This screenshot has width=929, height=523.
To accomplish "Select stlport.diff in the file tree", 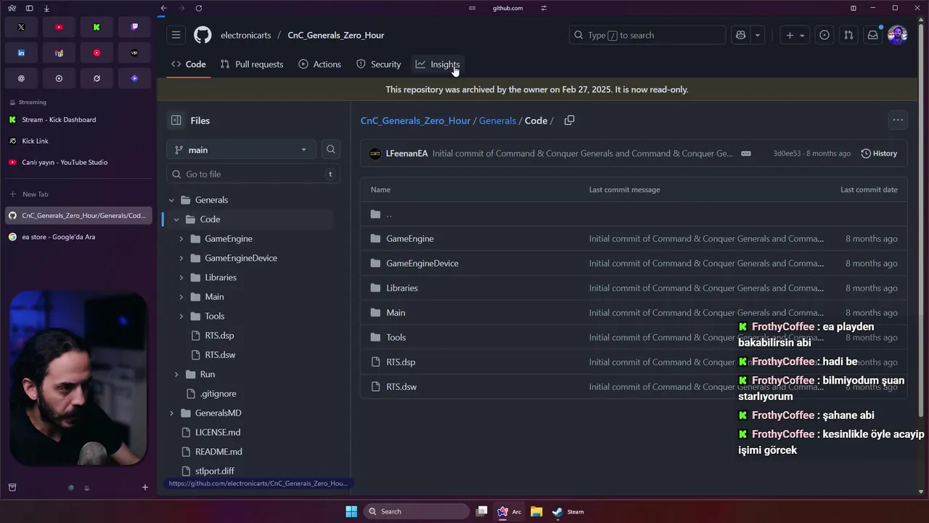I will (215, 471).
